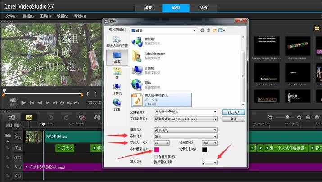This screenshot has height=182, width=322.
Task: Expand the 查找范围 location dropdown
Action: [194, 31]
